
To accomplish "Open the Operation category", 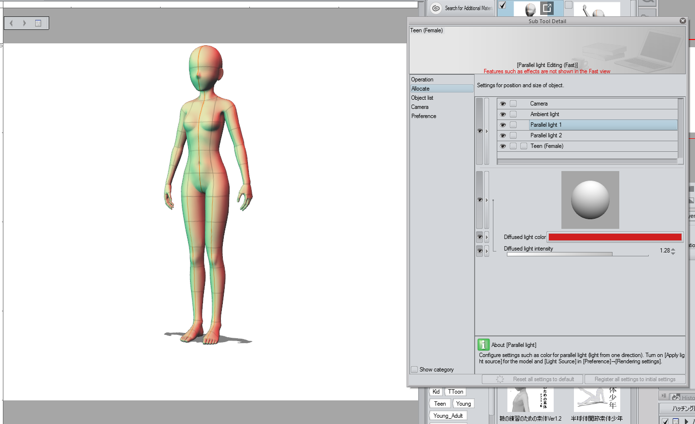I will coord(422,79).
